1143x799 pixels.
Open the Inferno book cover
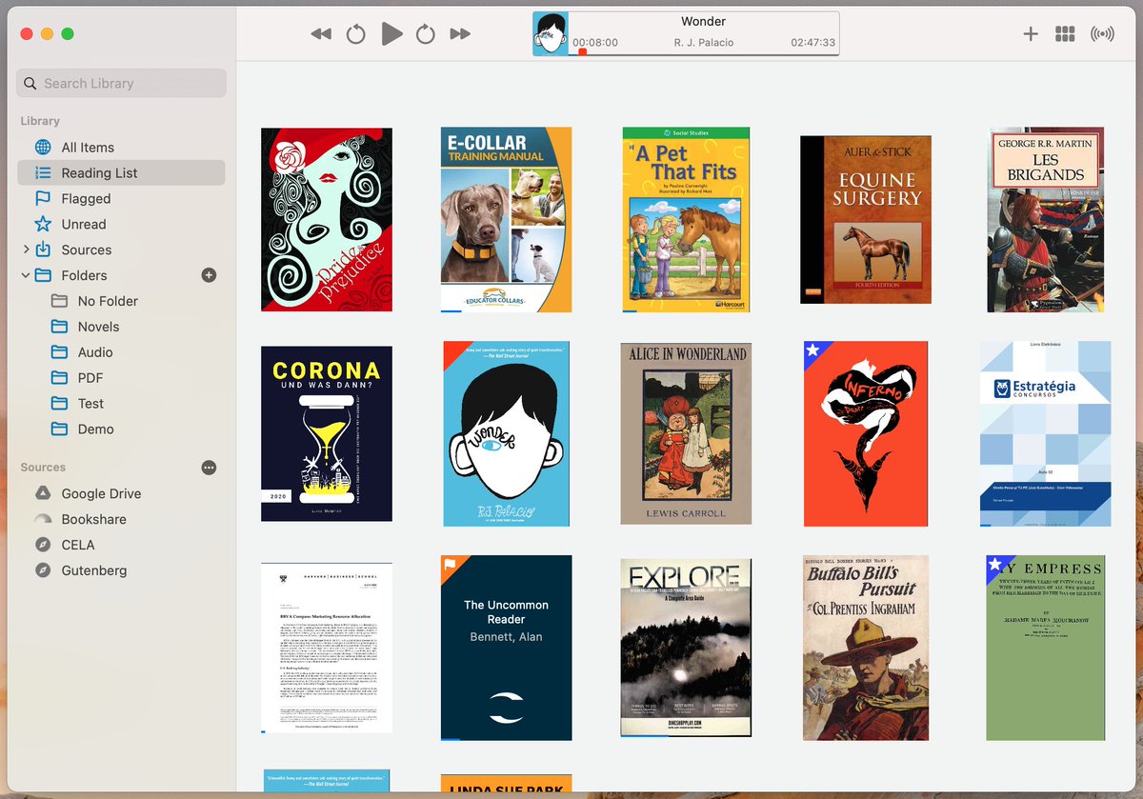[x=866, y=433]
